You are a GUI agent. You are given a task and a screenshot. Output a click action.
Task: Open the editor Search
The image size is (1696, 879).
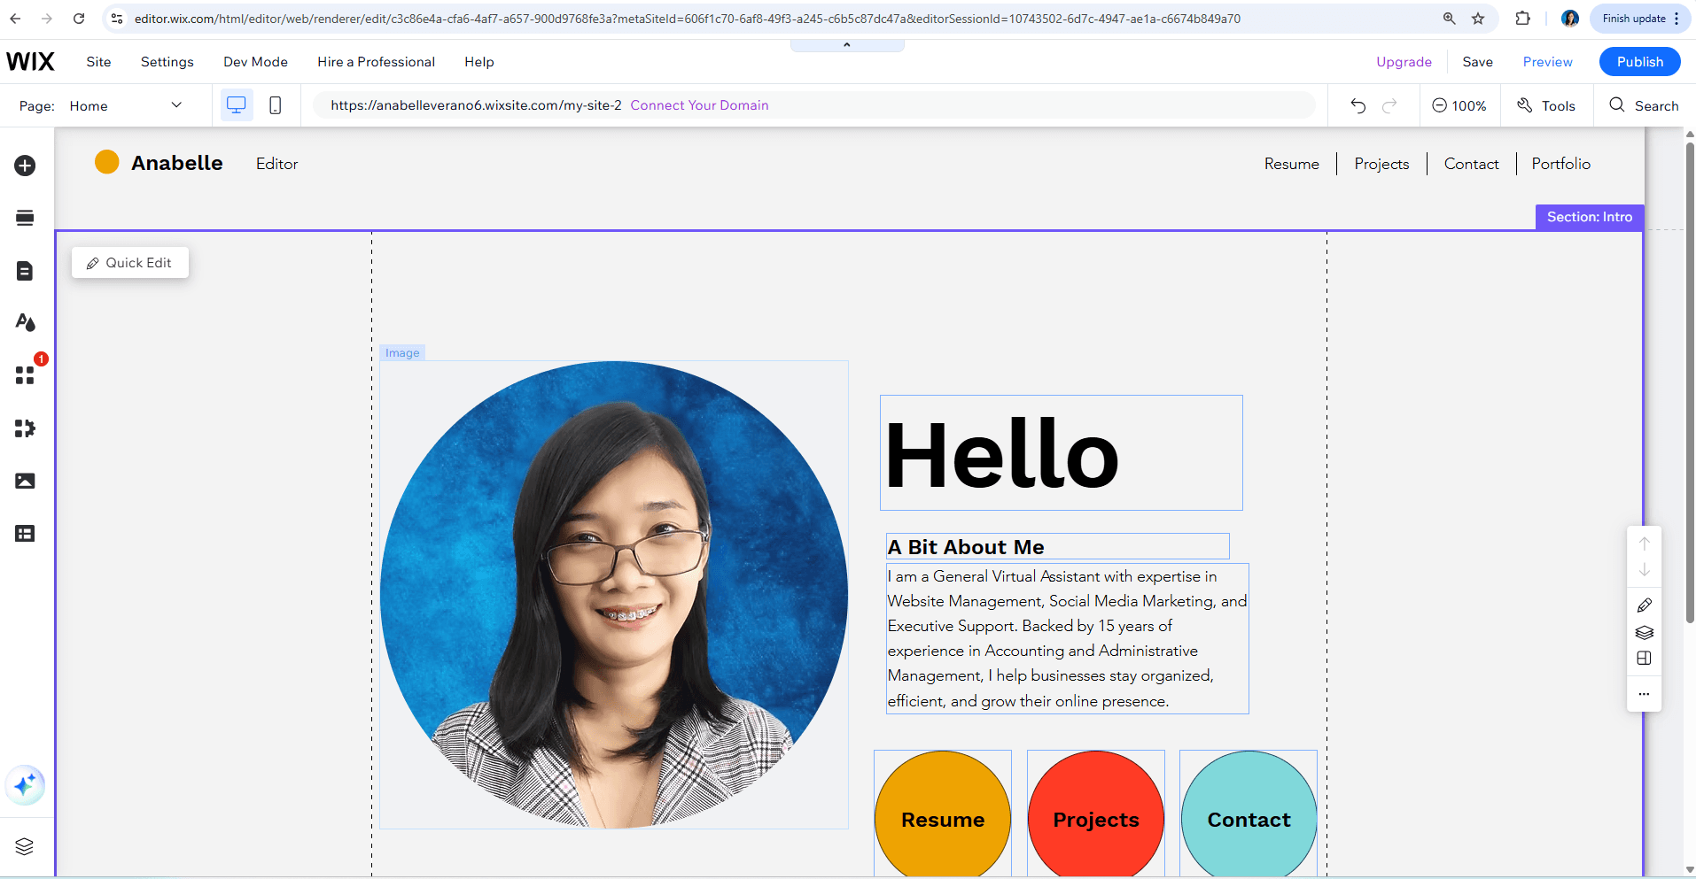(1644, 105)
